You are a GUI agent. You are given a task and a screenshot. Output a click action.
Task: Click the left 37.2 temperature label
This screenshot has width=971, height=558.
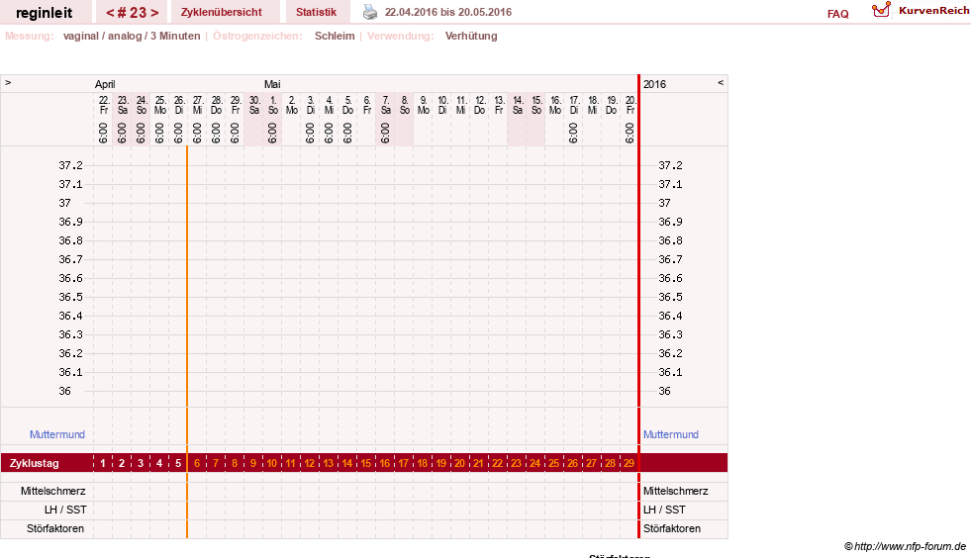pos(70,165)
